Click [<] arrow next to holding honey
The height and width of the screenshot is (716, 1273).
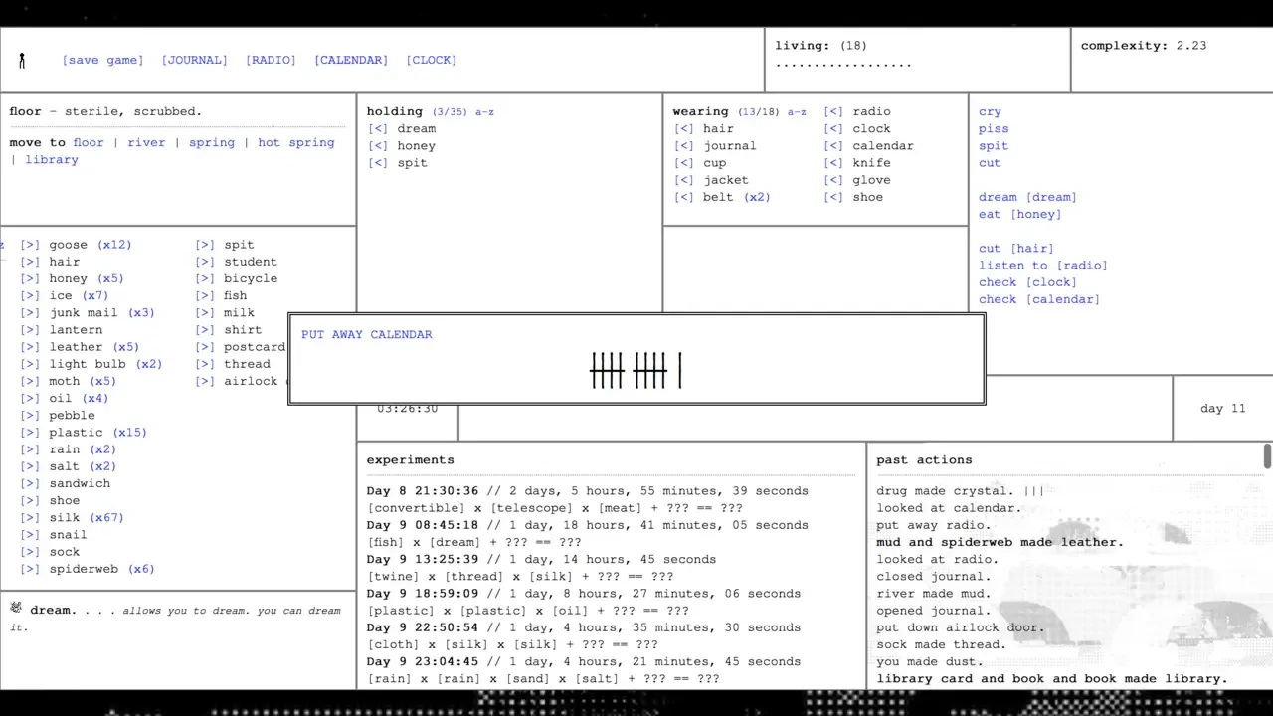click(x=378, y=145)
